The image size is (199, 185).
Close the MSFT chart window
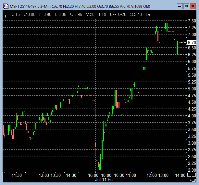(x=193, y=6)
